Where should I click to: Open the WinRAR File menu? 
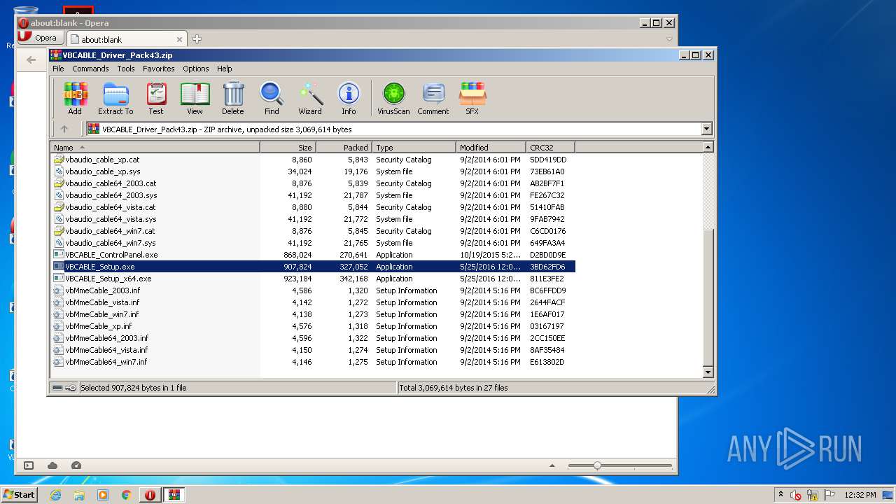point(58,69)
